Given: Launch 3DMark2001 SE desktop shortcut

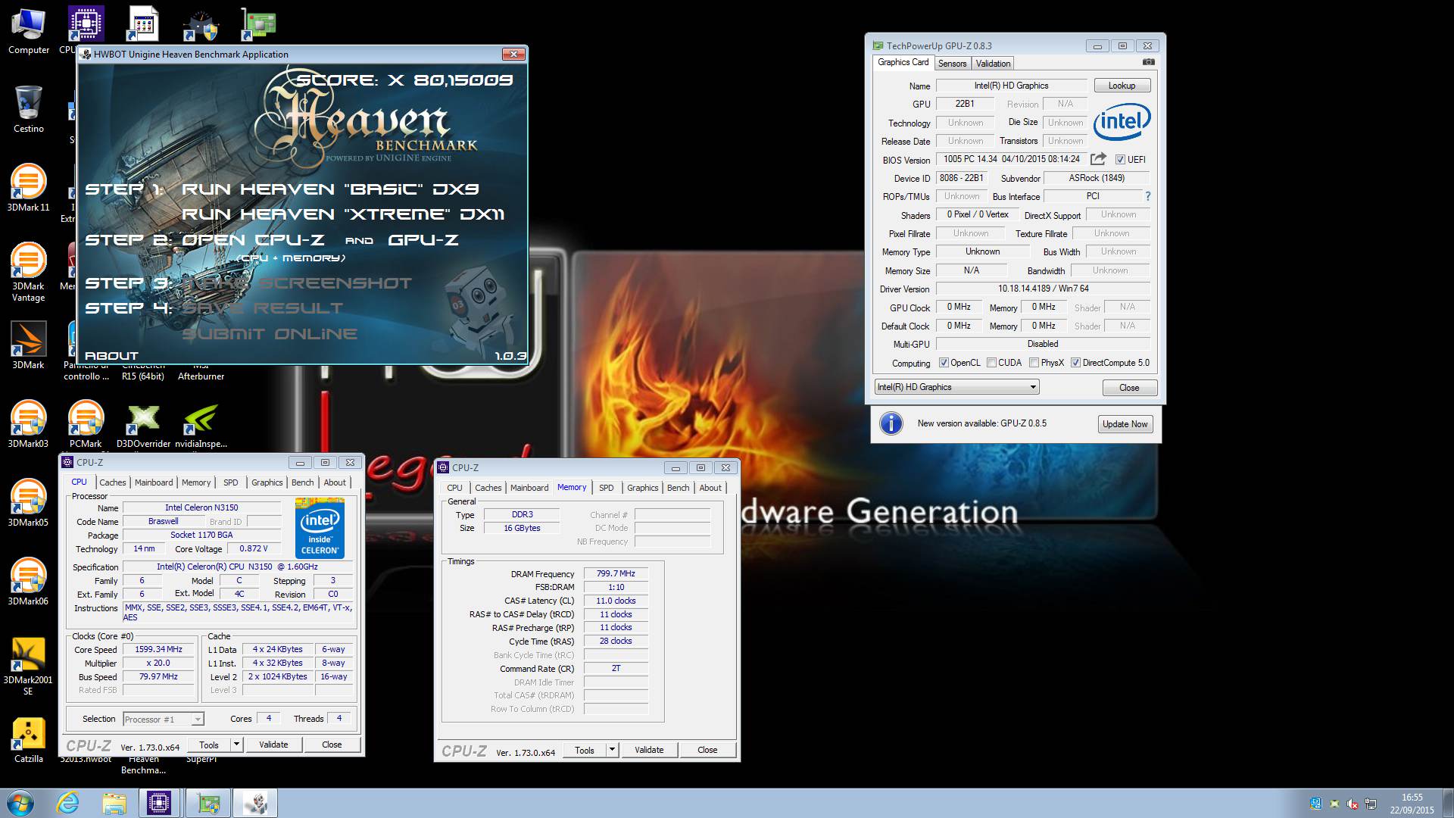Looking at the screenshot, I should click(29, 666).
